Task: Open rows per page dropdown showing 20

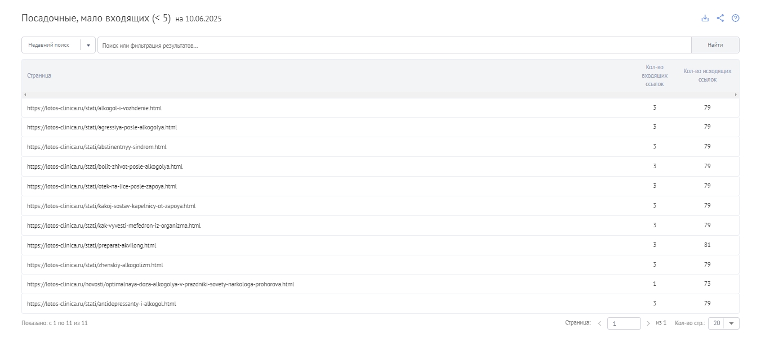Action: [x=724, y=323]
